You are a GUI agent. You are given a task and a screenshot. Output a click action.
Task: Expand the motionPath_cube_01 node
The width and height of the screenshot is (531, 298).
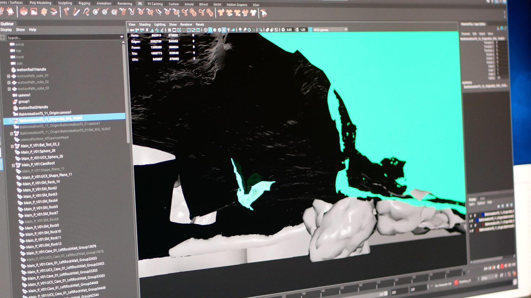[9, 76]
